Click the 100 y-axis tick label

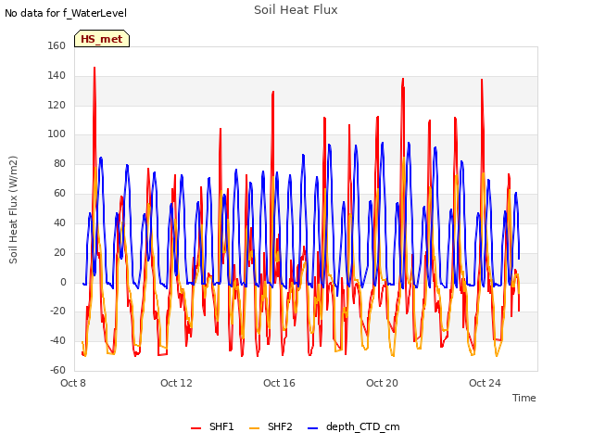(x=57, y=133)
